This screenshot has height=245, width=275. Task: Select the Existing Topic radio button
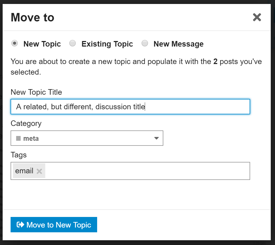click(73, 43)
